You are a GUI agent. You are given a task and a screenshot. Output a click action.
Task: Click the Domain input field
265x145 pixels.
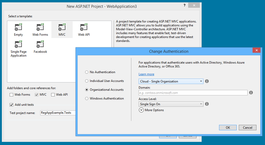[x=193, y=93]
